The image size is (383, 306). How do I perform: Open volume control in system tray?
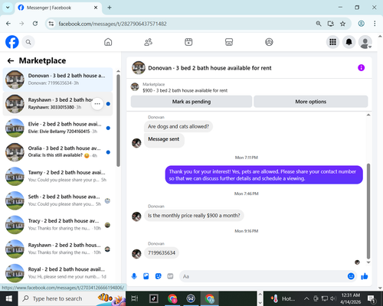click(333, 298)
